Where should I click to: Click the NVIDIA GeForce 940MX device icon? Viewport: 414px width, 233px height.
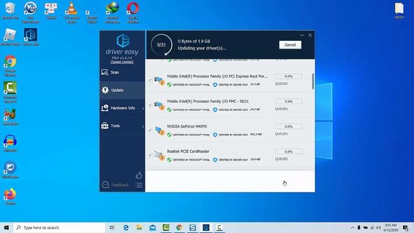[x=160, y=131]
